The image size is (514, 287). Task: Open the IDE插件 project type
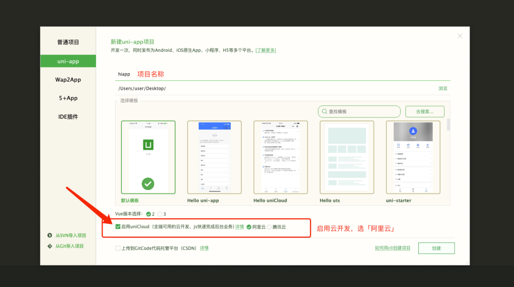point(68,117)
